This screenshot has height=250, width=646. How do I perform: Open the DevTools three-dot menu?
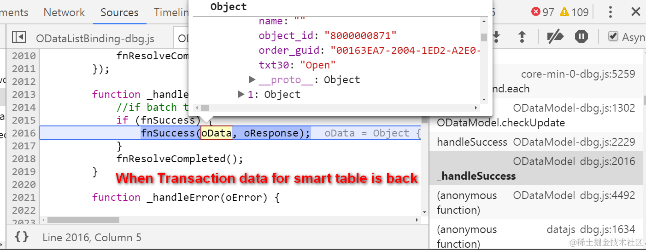610,12
